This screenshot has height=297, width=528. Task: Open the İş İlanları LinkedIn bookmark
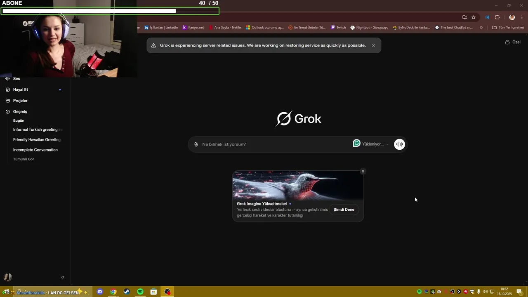(161, 28)
